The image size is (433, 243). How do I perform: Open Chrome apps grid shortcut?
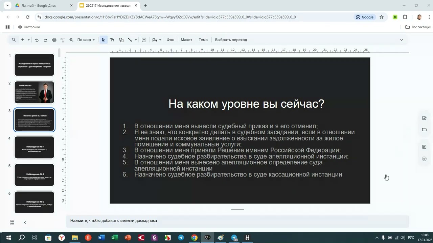(x=7, y=27)
